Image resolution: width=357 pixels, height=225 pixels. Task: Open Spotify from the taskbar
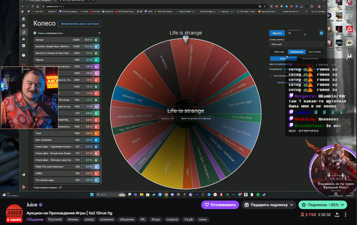point(258,195)
